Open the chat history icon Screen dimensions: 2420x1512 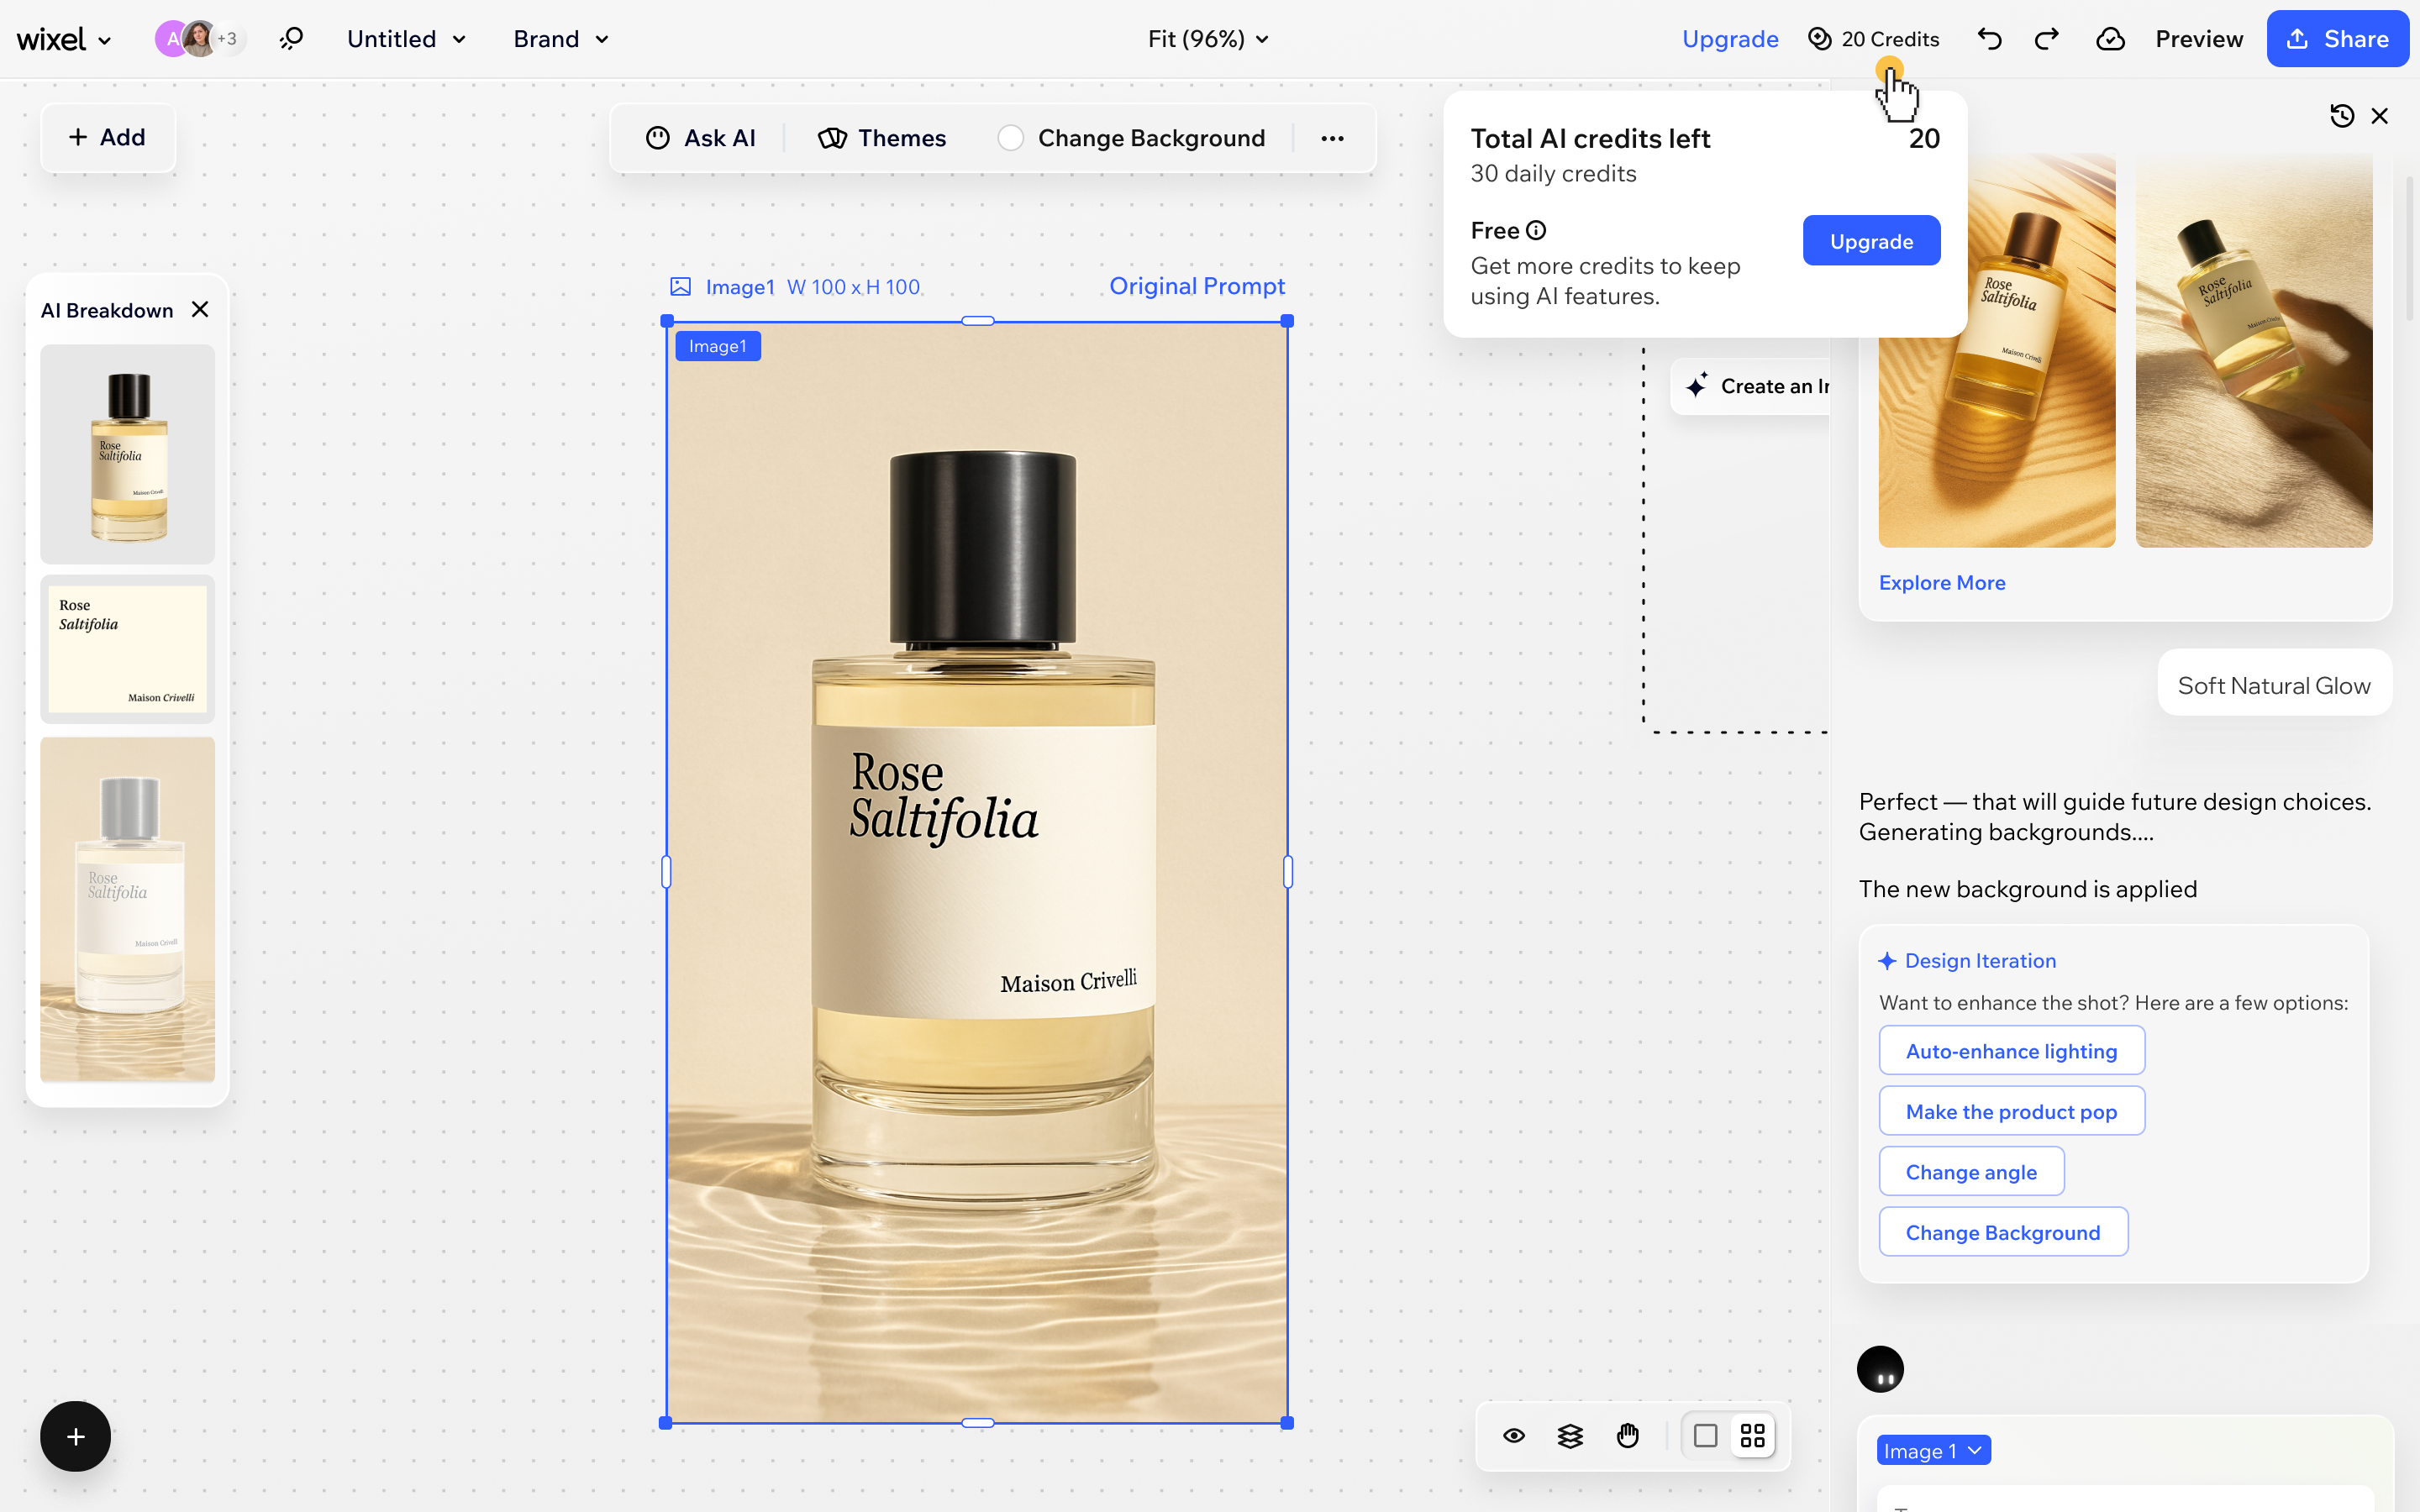[x=2342, y=116]
